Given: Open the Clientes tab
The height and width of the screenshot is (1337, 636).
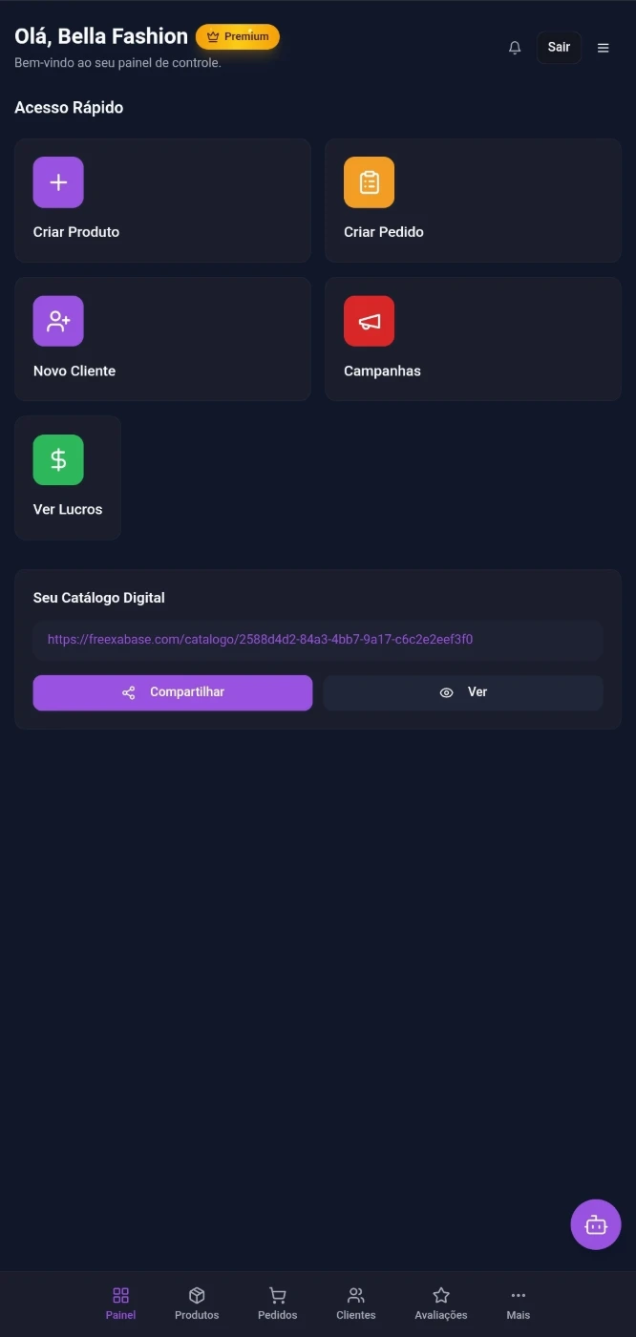Looking at the screenshot, I should pos(356,1304).
